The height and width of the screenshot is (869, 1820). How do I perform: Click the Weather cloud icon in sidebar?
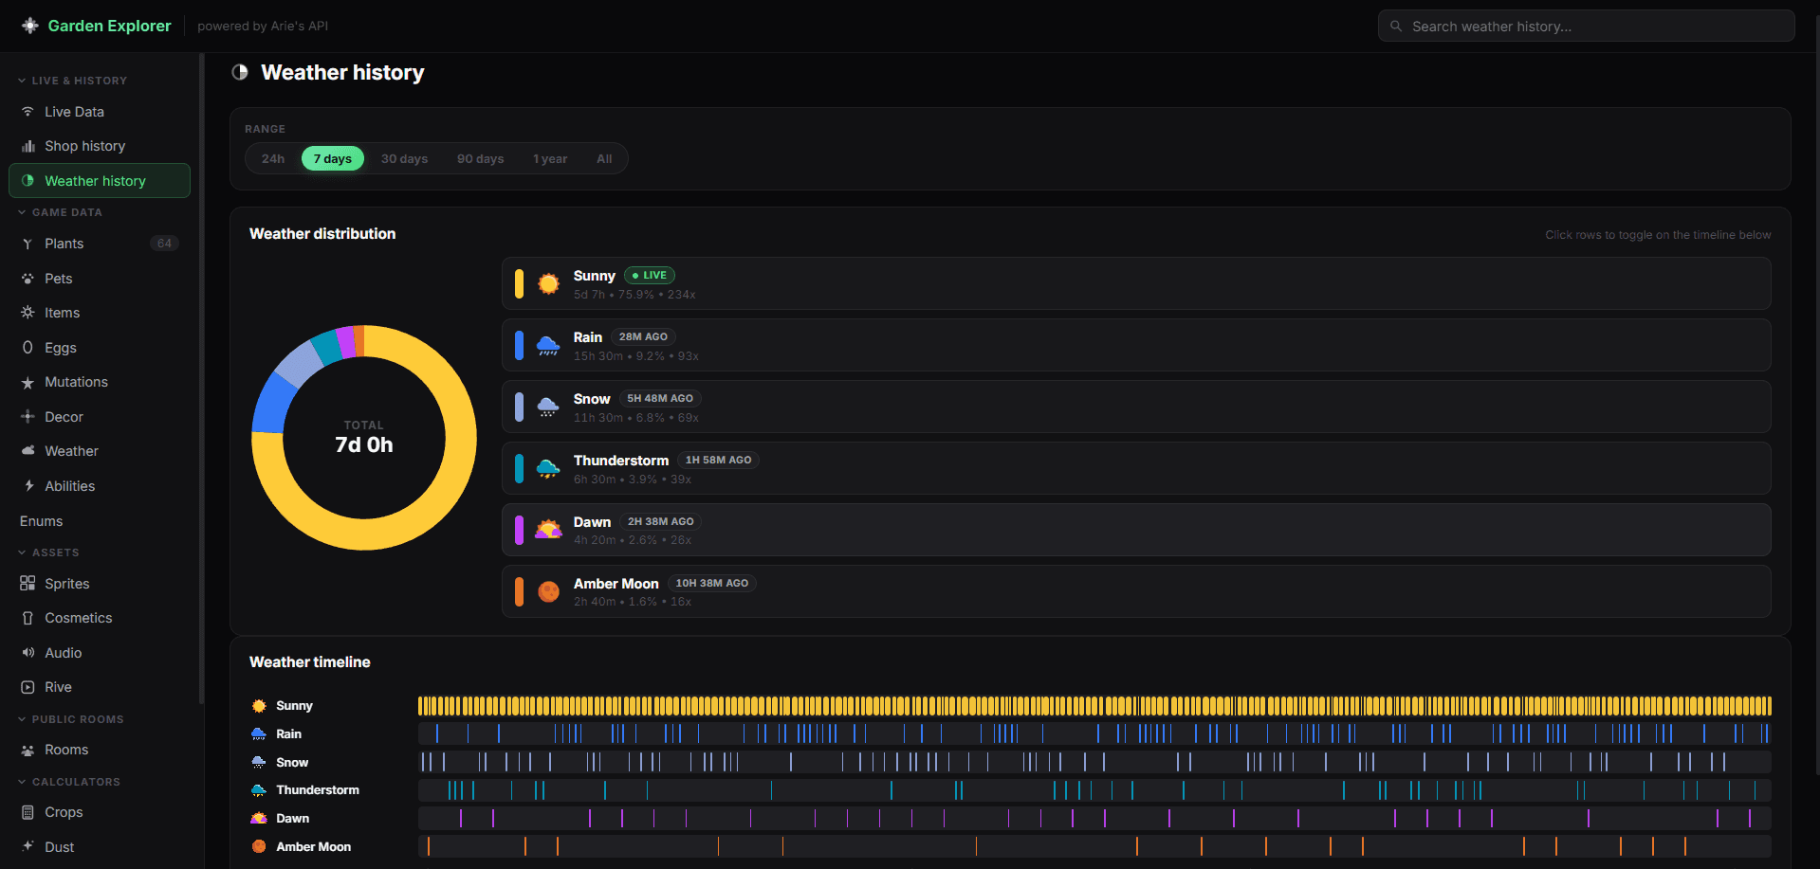28,451
